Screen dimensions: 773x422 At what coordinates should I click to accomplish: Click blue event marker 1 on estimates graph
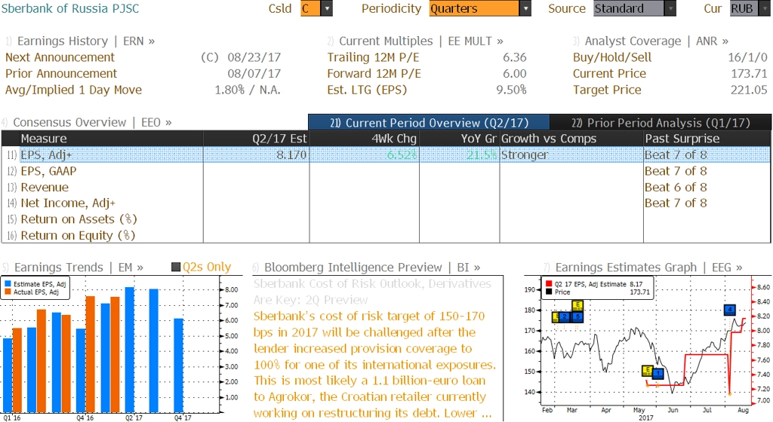point(658,374)
